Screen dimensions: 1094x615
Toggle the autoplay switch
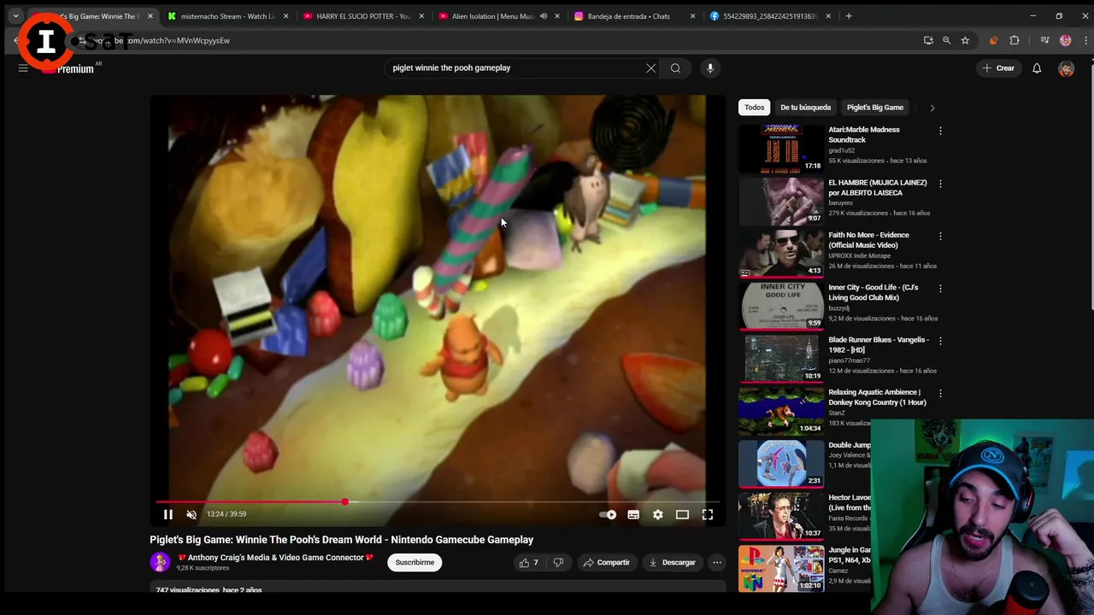click(x=608, y=514)
